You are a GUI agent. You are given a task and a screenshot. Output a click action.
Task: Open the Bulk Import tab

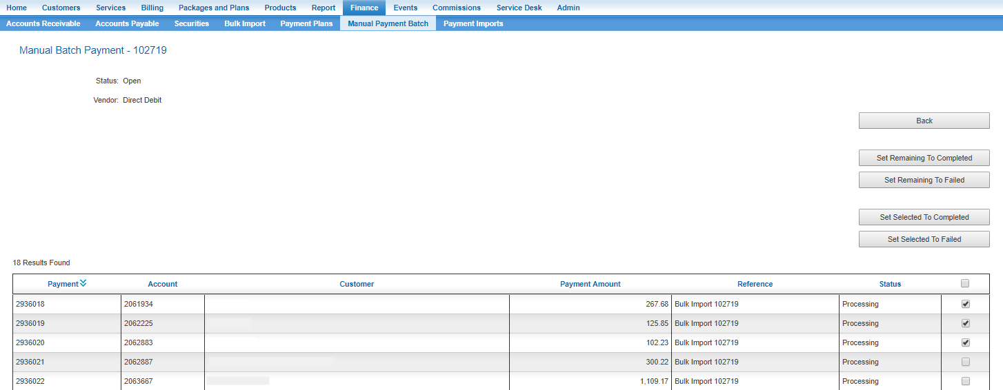245,23
